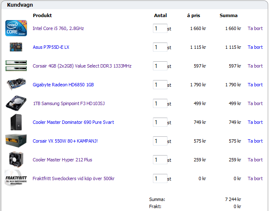Click the Intel Core i5 product image
This screenshot has width=269, height=211.
16,28
